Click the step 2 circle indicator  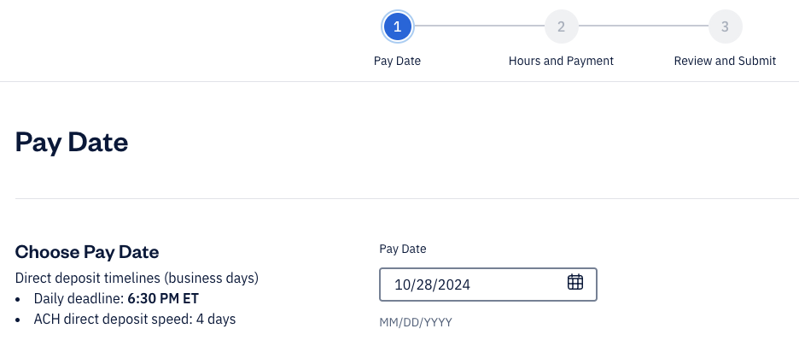click(x=561, y=26)
